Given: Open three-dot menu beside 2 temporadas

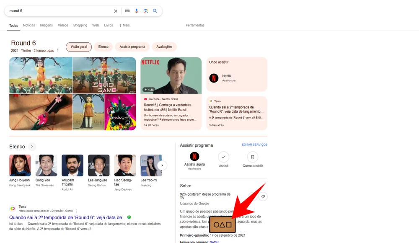Looking at the screenshot, I should tap(57, 50).
